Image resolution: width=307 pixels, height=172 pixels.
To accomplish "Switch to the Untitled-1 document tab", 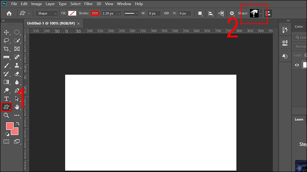I will click(x=51, y=23).
